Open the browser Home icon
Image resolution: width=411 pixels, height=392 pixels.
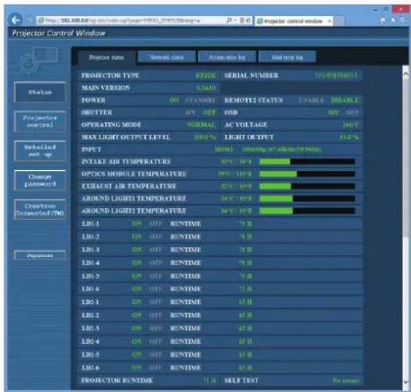tap(383, 20)
